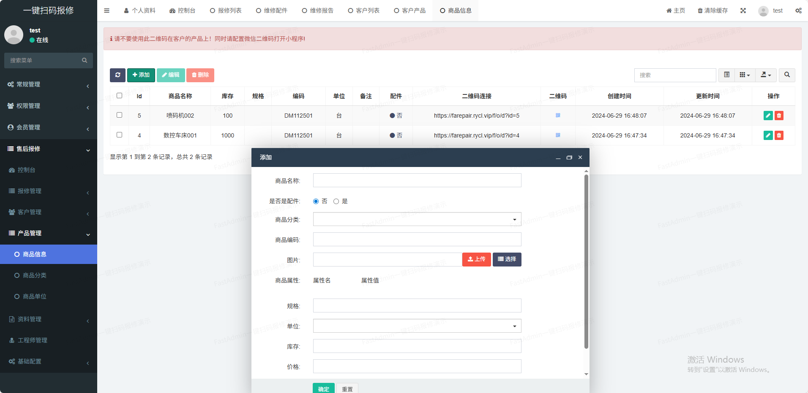808x393 pixels.
Task: Switch to the 报修列表 tab
Action: point(226,11)
